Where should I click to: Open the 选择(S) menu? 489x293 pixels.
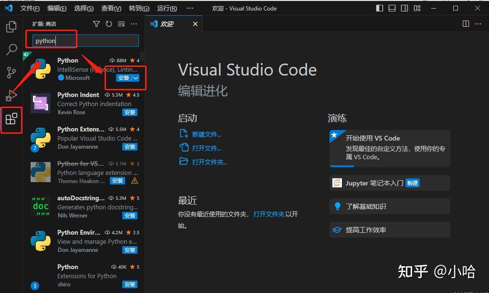84,9
